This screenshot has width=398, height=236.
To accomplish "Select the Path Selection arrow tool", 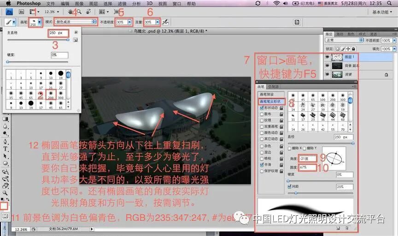I will pos(5,156).
